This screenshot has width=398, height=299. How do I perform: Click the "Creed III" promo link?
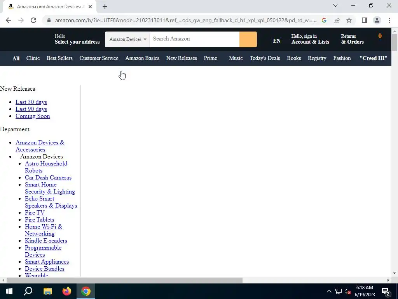(x=374, y=58)
